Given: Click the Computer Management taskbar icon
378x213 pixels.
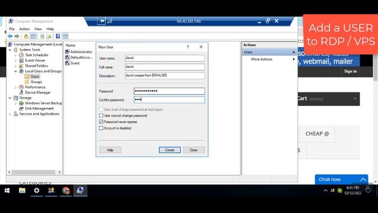Looking at the screenshot, I should pos(80,191).
